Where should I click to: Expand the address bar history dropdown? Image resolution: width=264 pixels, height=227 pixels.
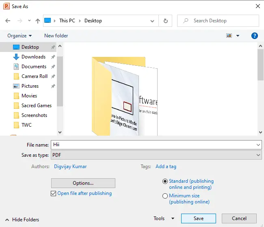pos(152,21)
